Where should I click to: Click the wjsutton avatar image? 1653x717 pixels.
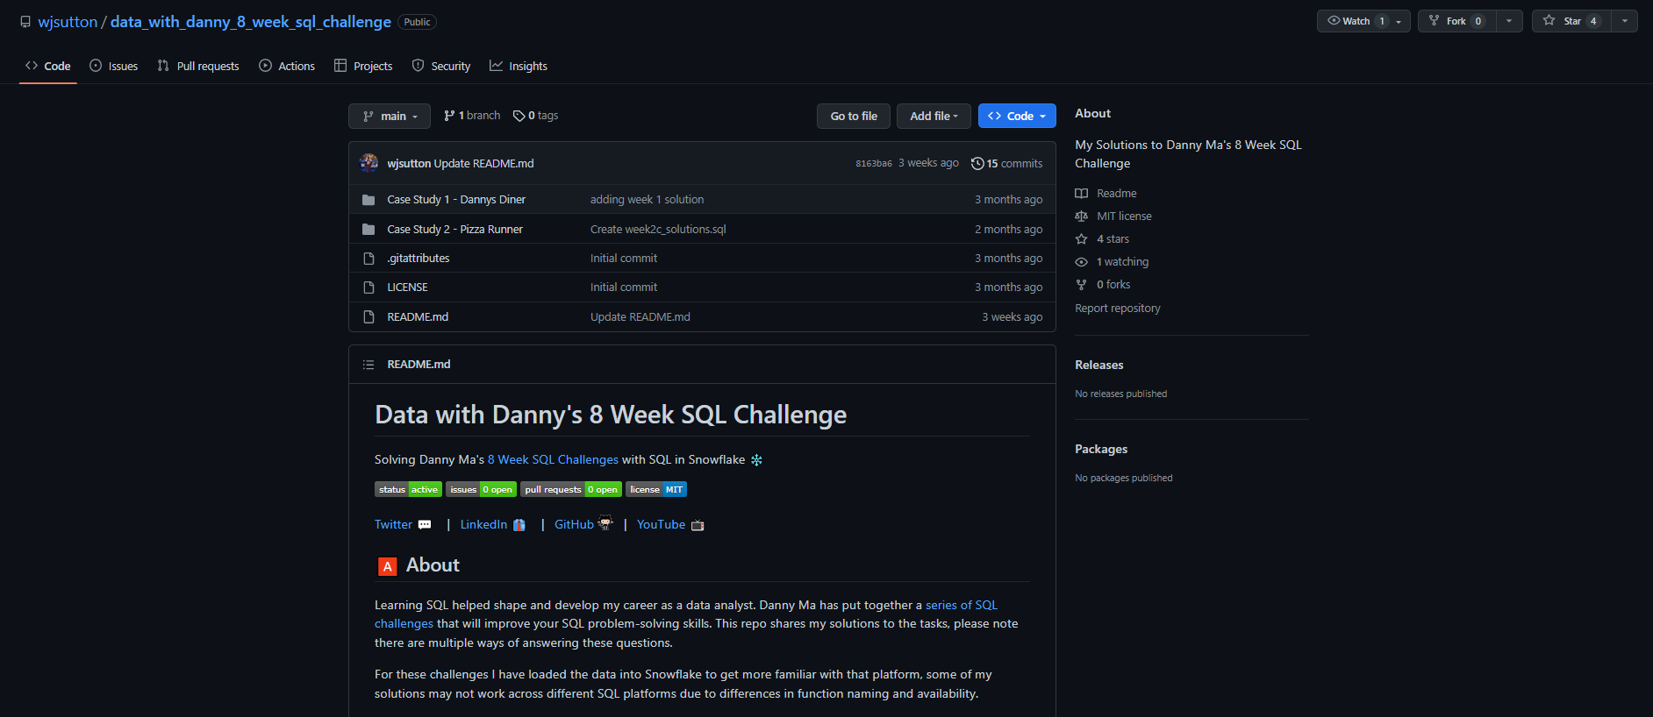[x=369, y=163]
